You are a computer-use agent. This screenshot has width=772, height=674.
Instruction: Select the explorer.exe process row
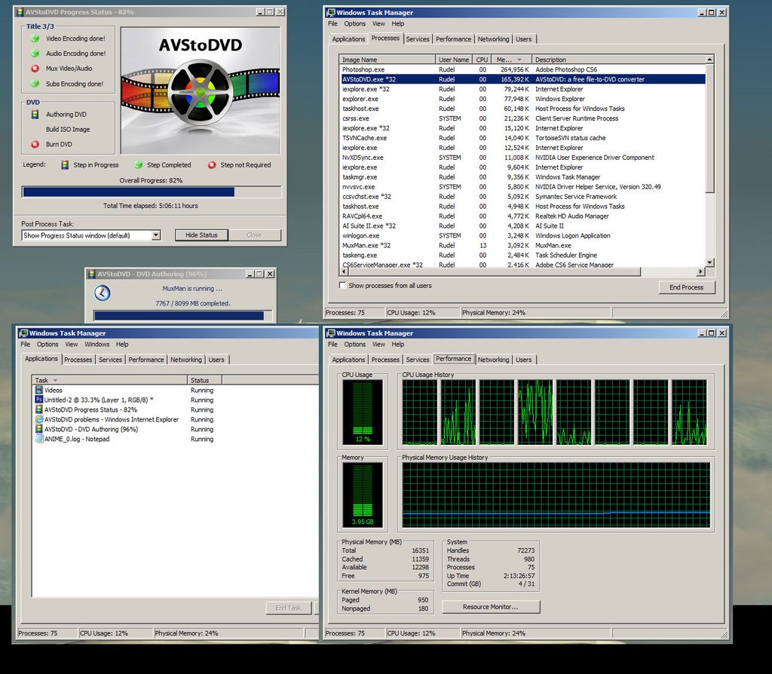click(x=523, y=99)
